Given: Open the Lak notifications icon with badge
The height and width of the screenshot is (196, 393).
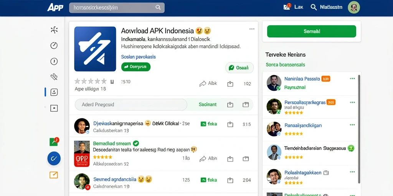Looking at the screenshot, I should (x=287, y=7).
